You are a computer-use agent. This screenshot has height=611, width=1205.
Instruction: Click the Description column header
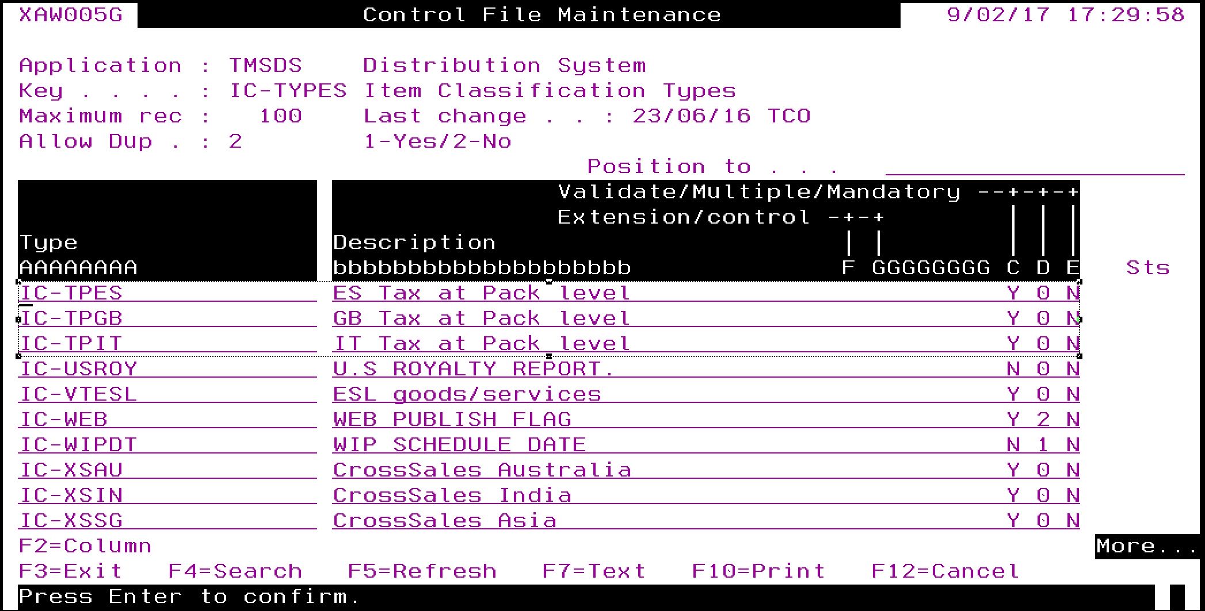(x=414, y=243)
